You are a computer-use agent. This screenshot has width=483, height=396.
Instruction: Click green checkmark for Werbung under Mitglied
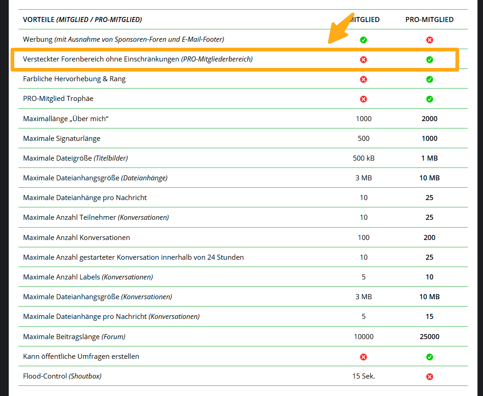(364, 40)
